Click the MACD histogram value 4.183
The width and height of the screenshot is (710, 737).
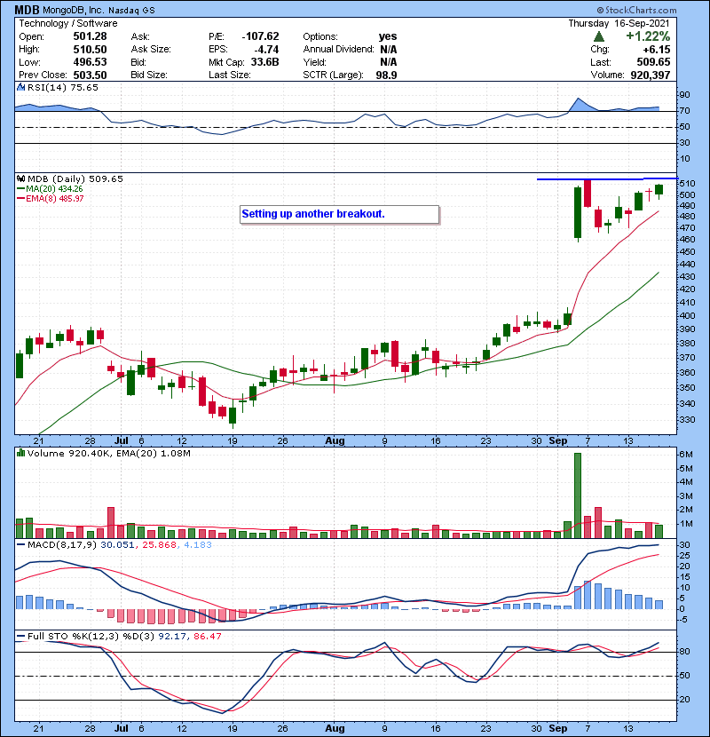pos(197,545)
